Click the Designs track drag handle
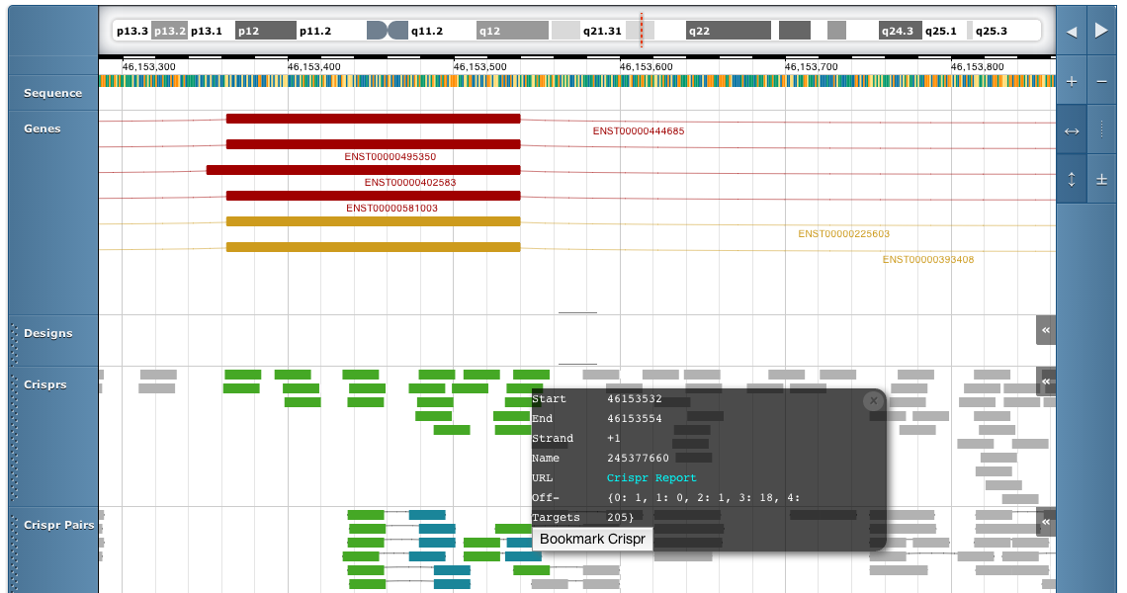 point(14,340)
